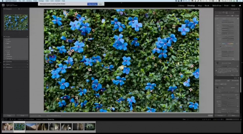Open the Profile Browser grid icon
243x134 pixels.
[x=237, y=84]
